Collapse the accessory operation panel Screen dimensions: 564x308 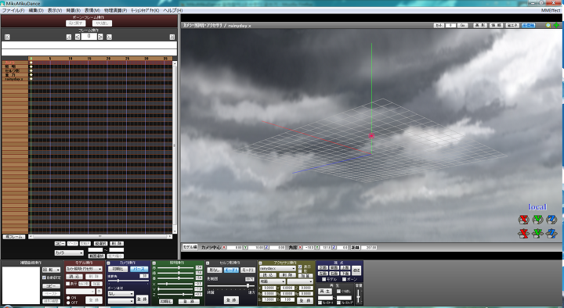click(x=260, y=263)
